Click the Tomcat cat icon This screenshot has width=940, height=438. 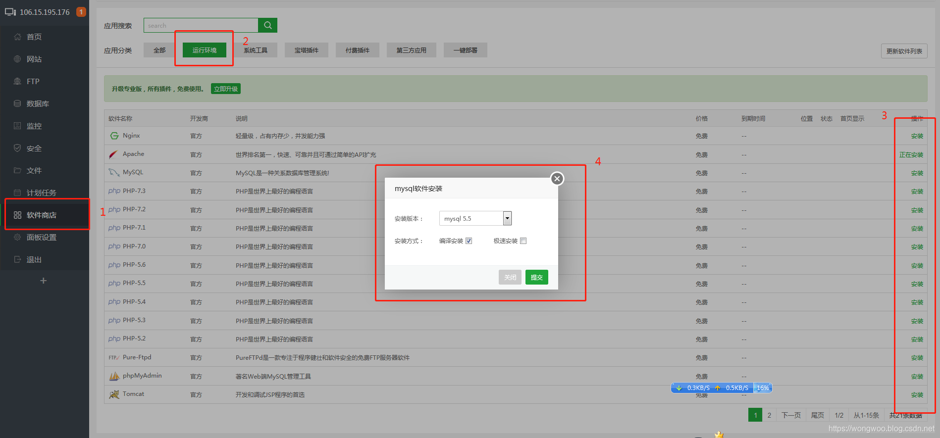click(x=114, y=394)
